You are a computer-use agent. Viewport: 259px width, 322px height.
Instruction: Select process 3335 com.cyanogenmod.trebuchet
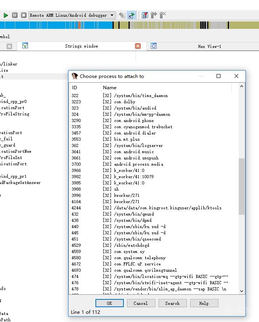click(x=154, y=127)
